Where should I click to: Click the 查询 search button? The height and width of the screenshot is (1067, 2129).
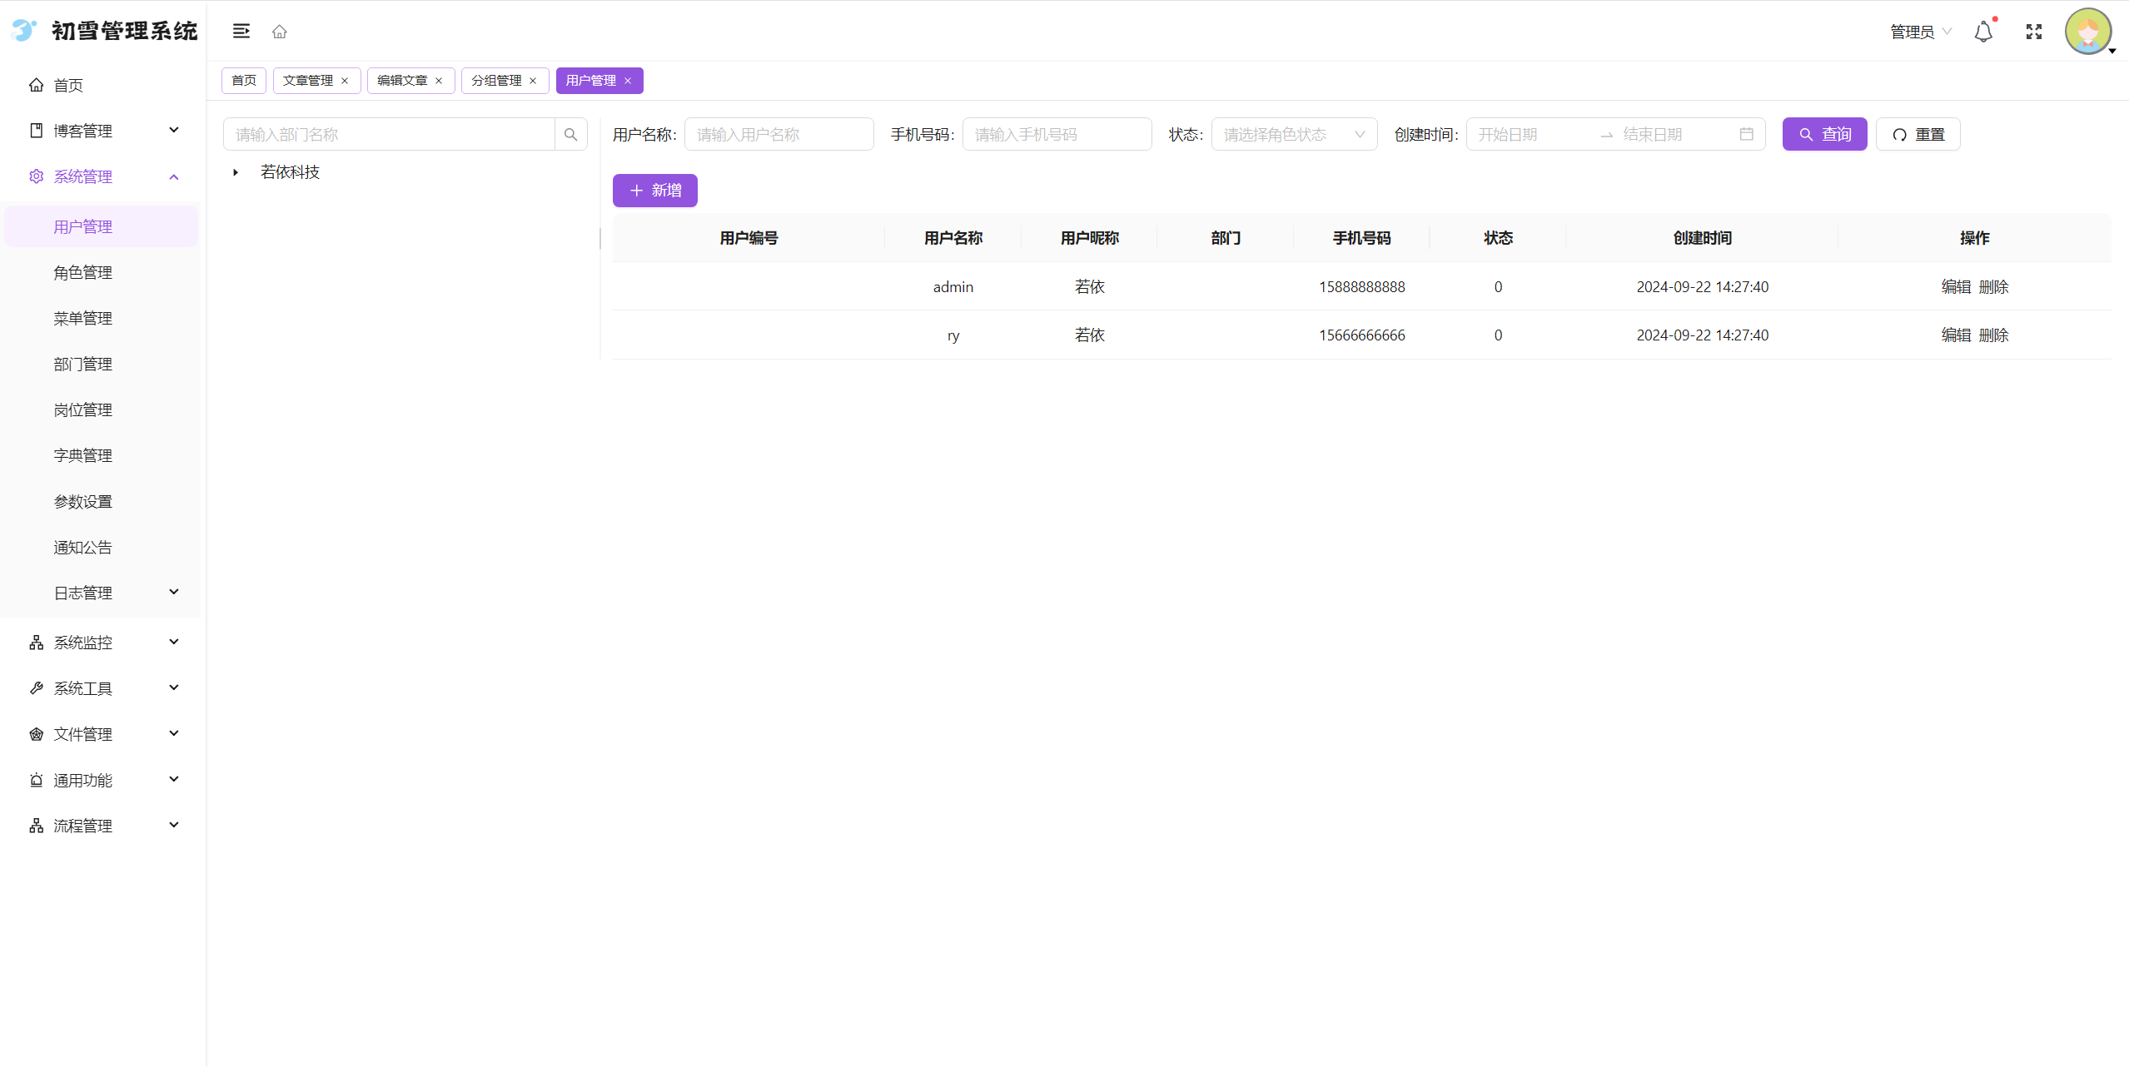point(1824,134)
